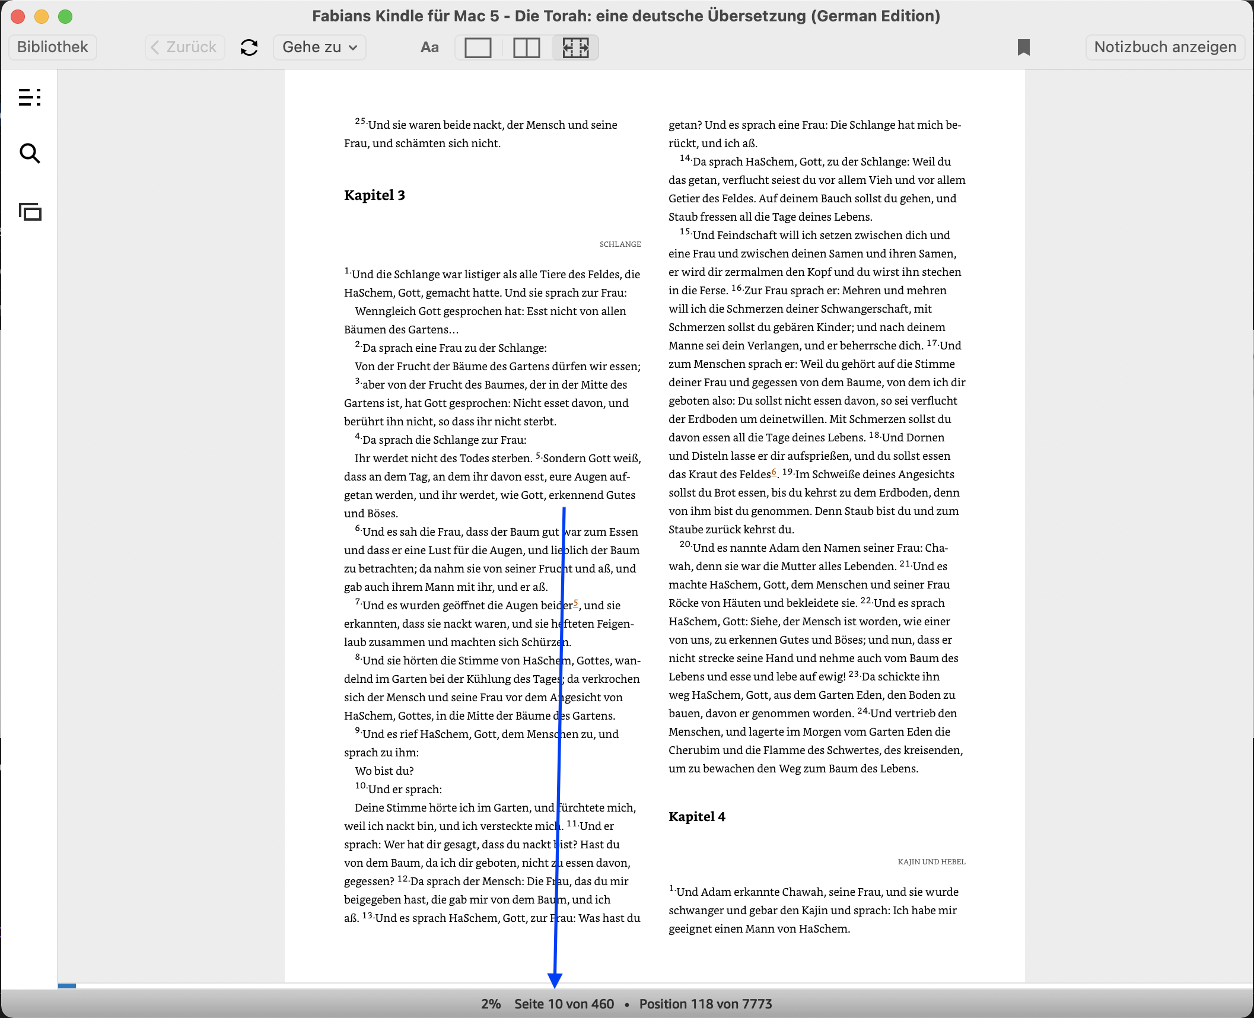Click the window title 'Die Torah: eine deutsche Übersetzung'
Viewport: 1254px width, 1018px height.
point(660,16)
